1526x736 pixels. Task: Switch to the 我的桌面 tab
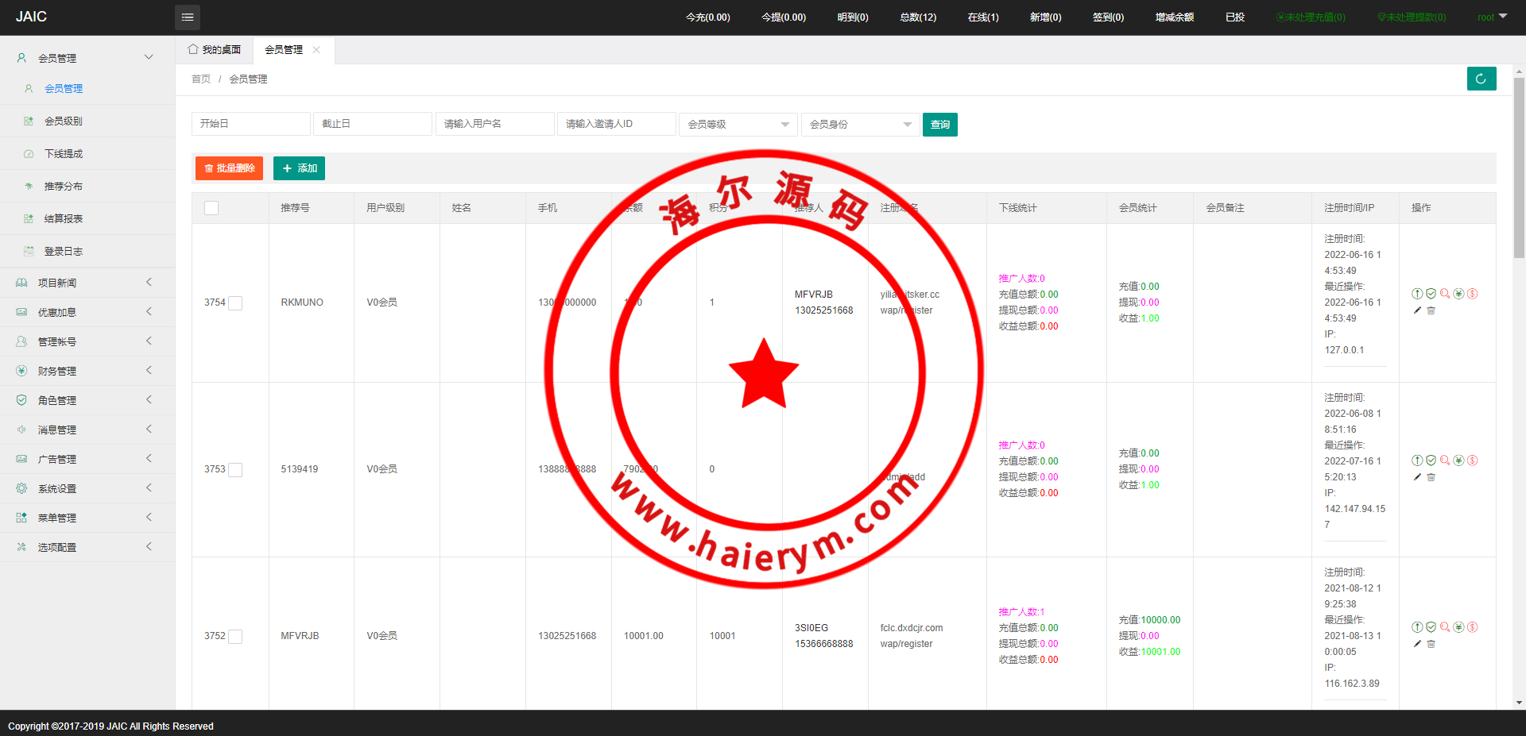coord(215,49)
